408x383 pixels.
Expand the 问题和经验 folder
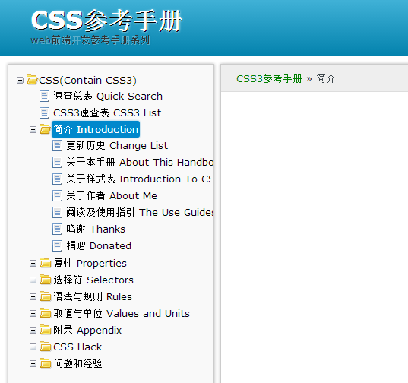click(33, 363)
